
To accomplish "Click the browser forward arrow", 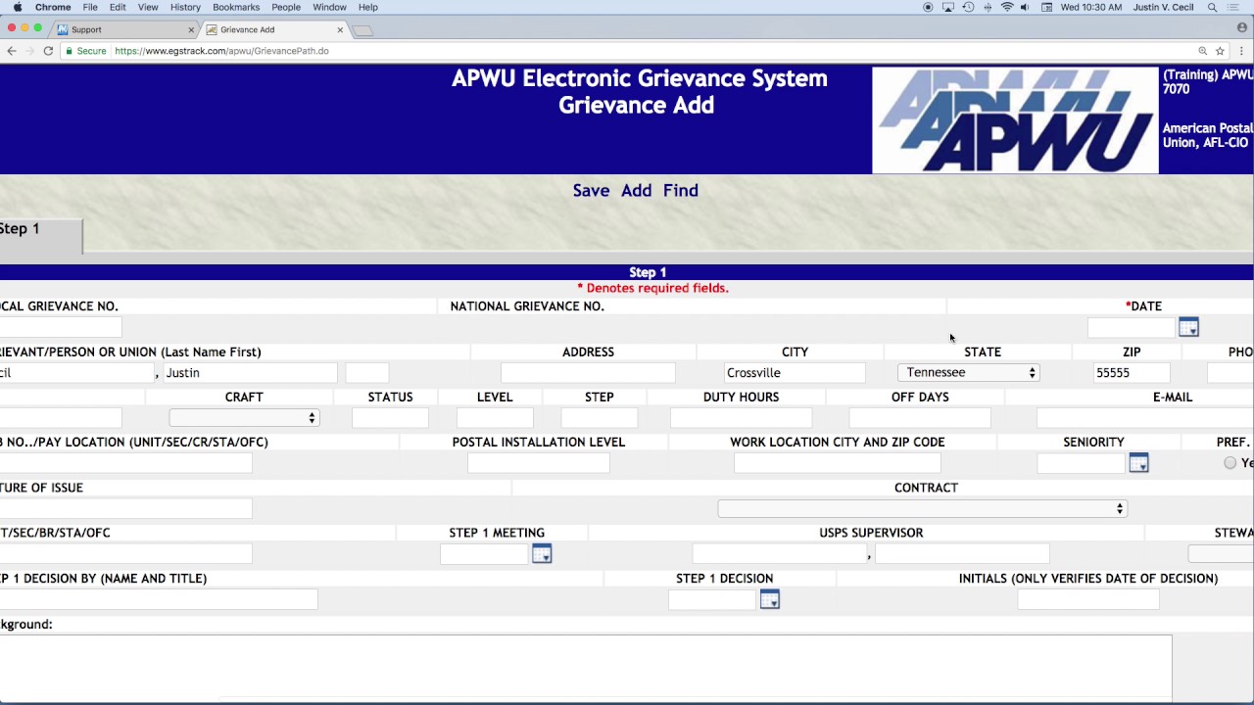I will (x=29, y=51).
